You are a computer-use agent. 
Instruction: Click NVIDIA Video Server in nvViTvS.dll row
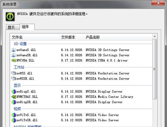[x=102, y=115]
